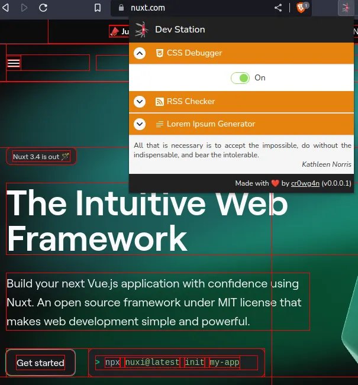The image size is (358, 385).
Task: Reload the nuxt.com page
Action: point(43,8)
